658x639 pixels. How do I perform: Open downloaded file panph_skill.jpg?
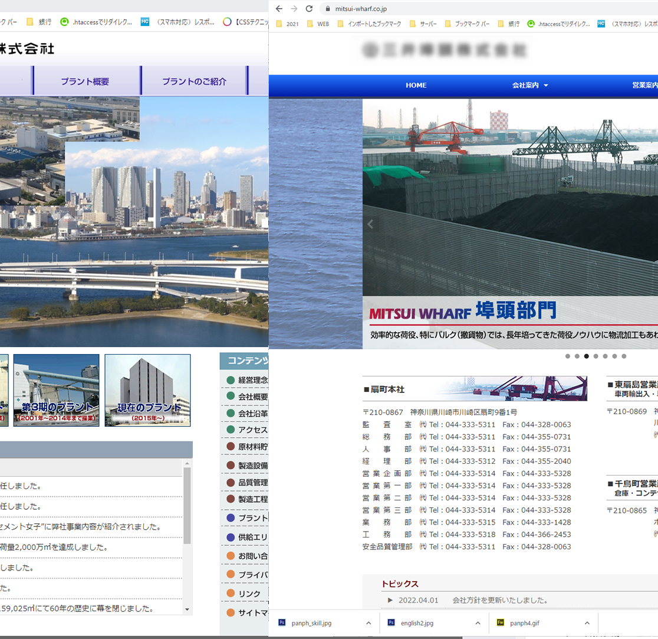coord(311,623)
